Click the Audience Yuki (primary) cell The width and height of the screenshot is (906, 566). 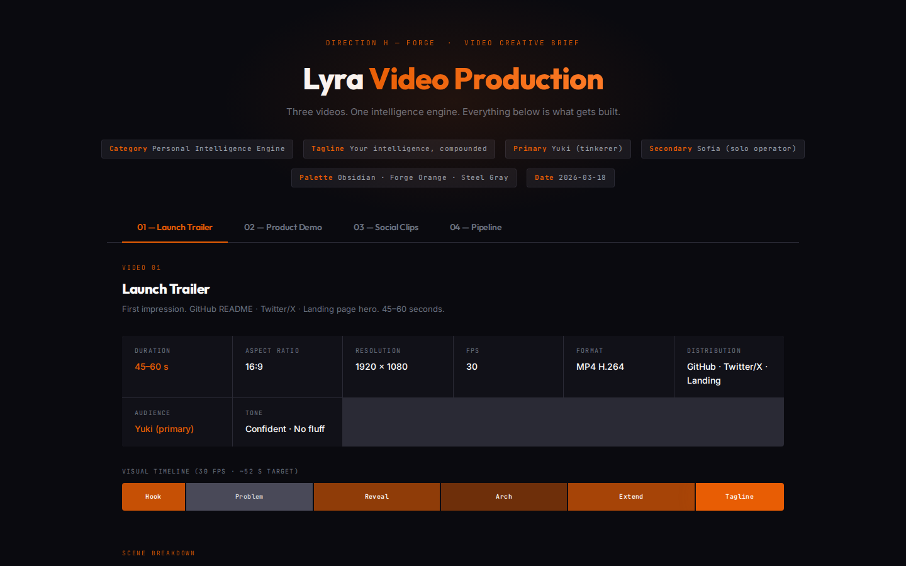click(x=177, y=421)
